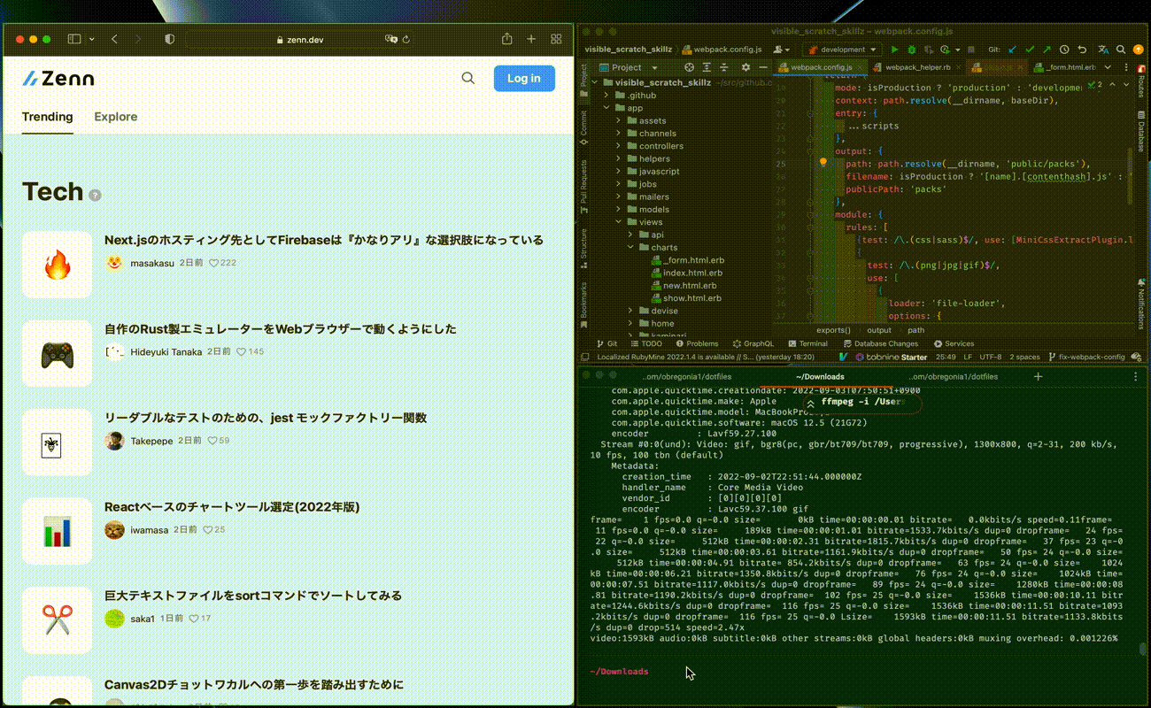The width and height of the screenshot is (1151, 708).
Task: Open the Project view dropdown
Action: pyautogui.click(x=630, y=67)
